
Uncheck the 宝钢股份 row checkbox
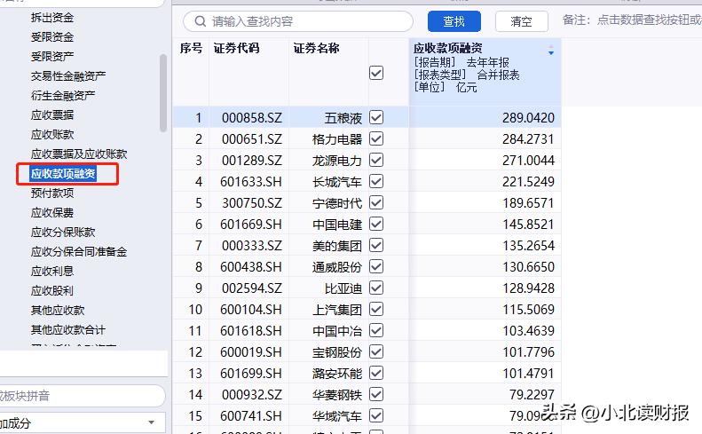pos(376,352)
